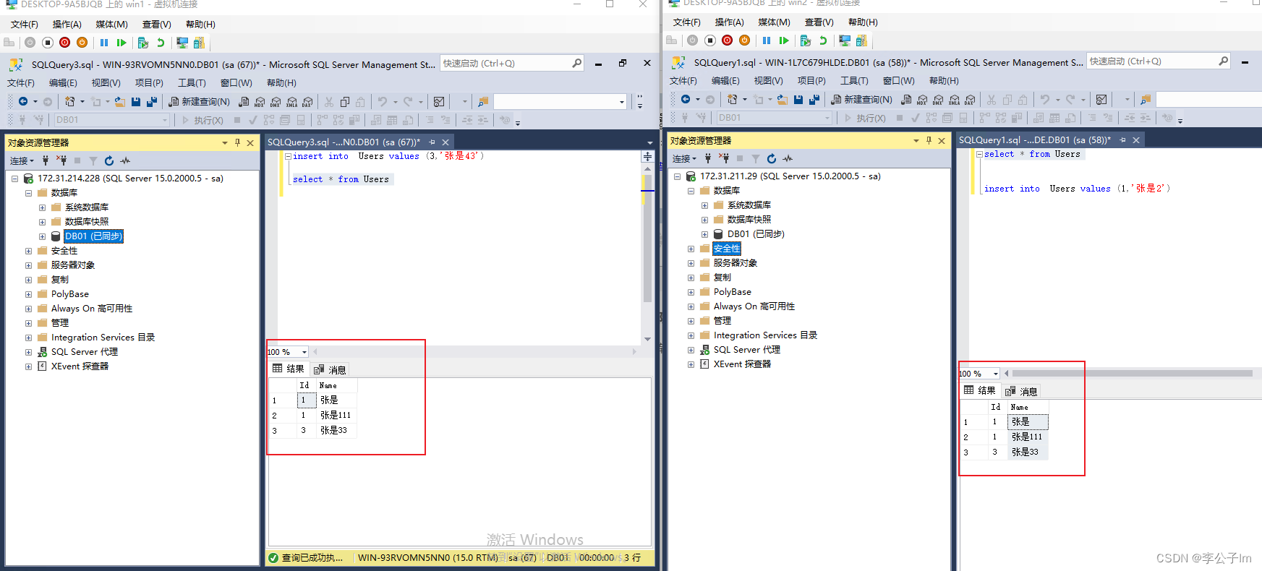Switch to the 消息 tab in win2 results
The height and width of the screenshot is (571, 1262).
click(x=1022, y=391)
